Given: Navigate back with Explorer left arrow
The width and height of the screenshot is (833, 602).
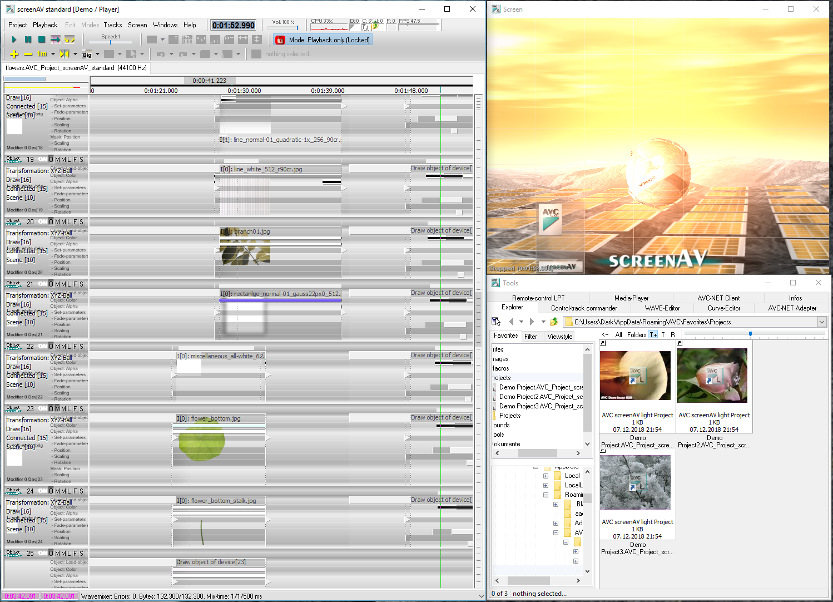Looking at the screenshot, I should [511, 322].
